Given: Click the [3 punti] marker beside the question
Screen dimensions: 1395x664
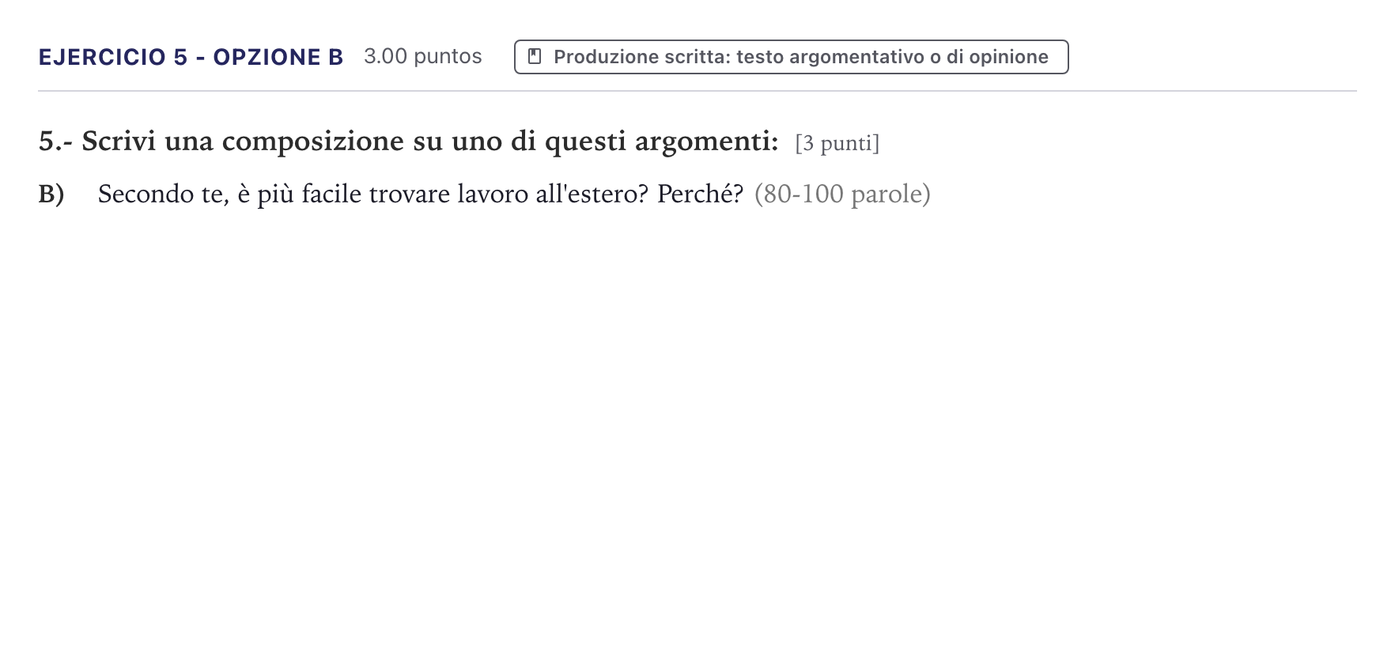Looking at the screenshot, I should point(837,143).
